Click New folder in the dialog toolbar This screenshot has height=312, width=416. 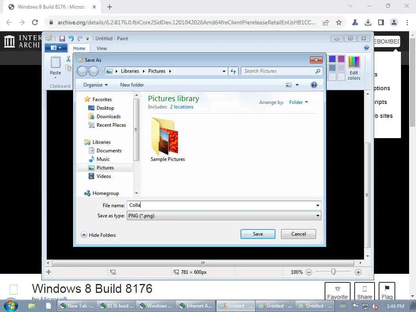pyautogui.click(x=132, y=85)
